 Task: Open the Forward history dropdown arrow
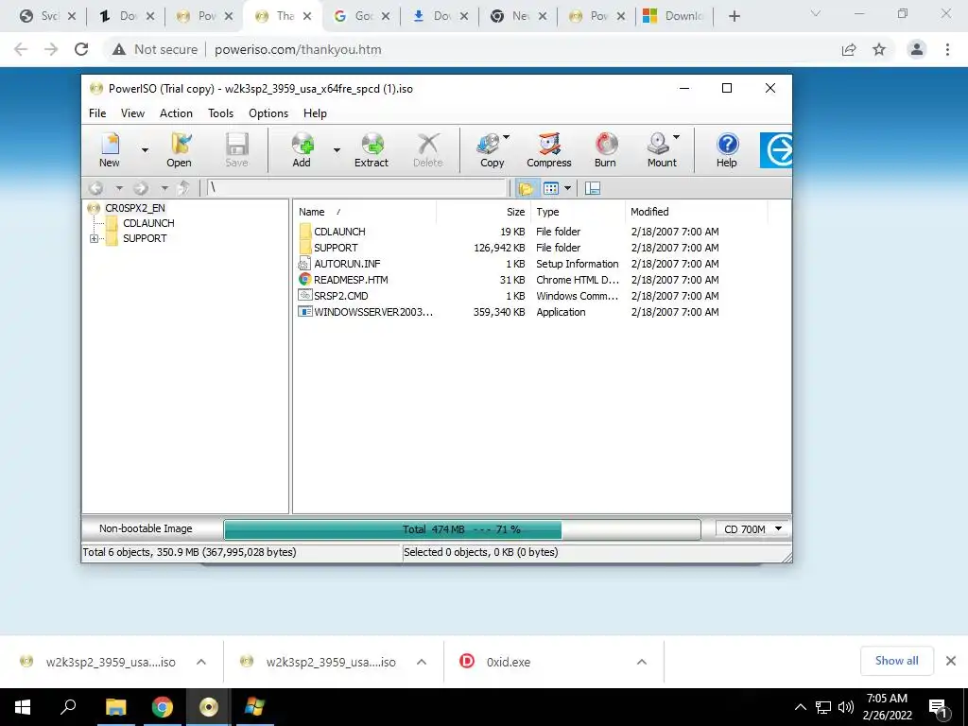coord(164,188)
